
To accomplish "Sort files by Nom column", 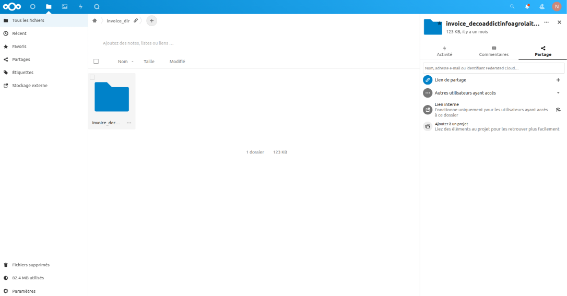I will coord(123,62).
